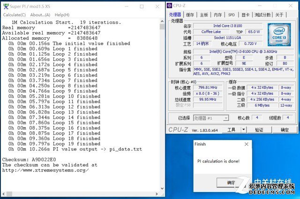Viewport: 300px width, 199px height.
Task: Click the 4-way value in 二级 cache row
Action: point(286,99)
